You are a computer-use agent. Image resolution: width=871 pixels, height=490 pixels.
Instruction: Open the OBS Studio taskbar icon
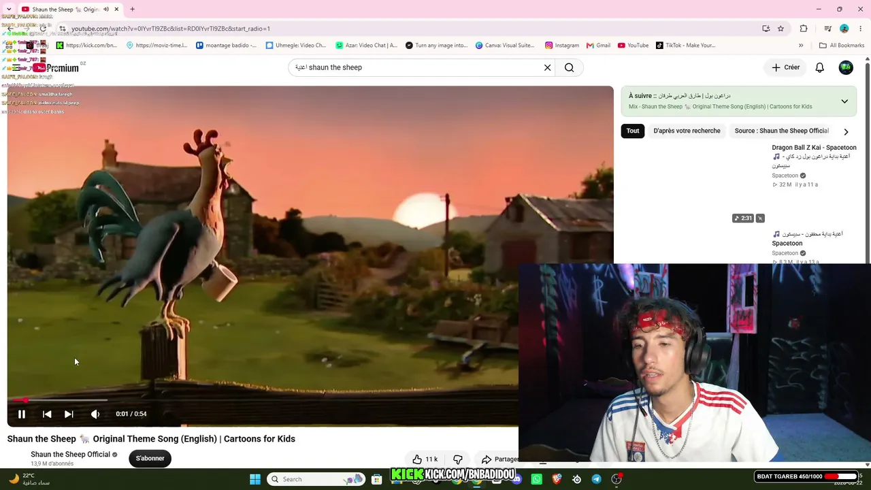(617, 479)
